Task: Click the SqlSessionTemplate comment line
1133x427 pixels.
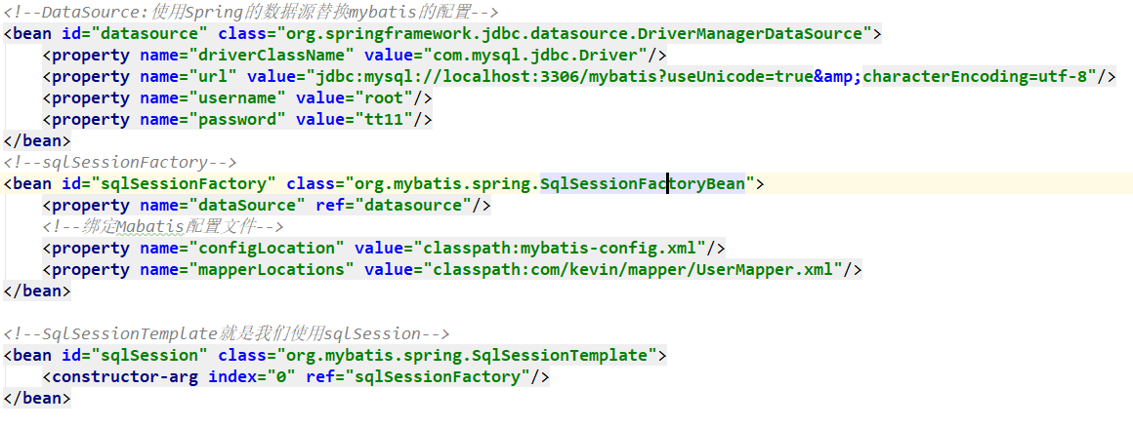Action: coord(227,333)
